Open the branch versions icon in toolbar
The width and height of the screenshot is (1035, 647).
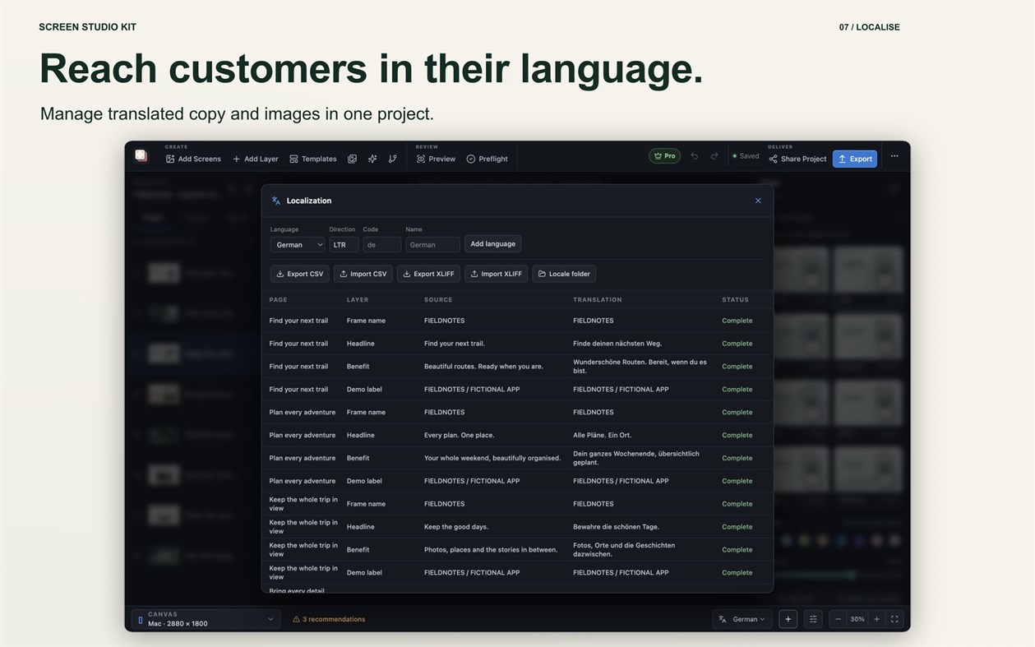392,159
